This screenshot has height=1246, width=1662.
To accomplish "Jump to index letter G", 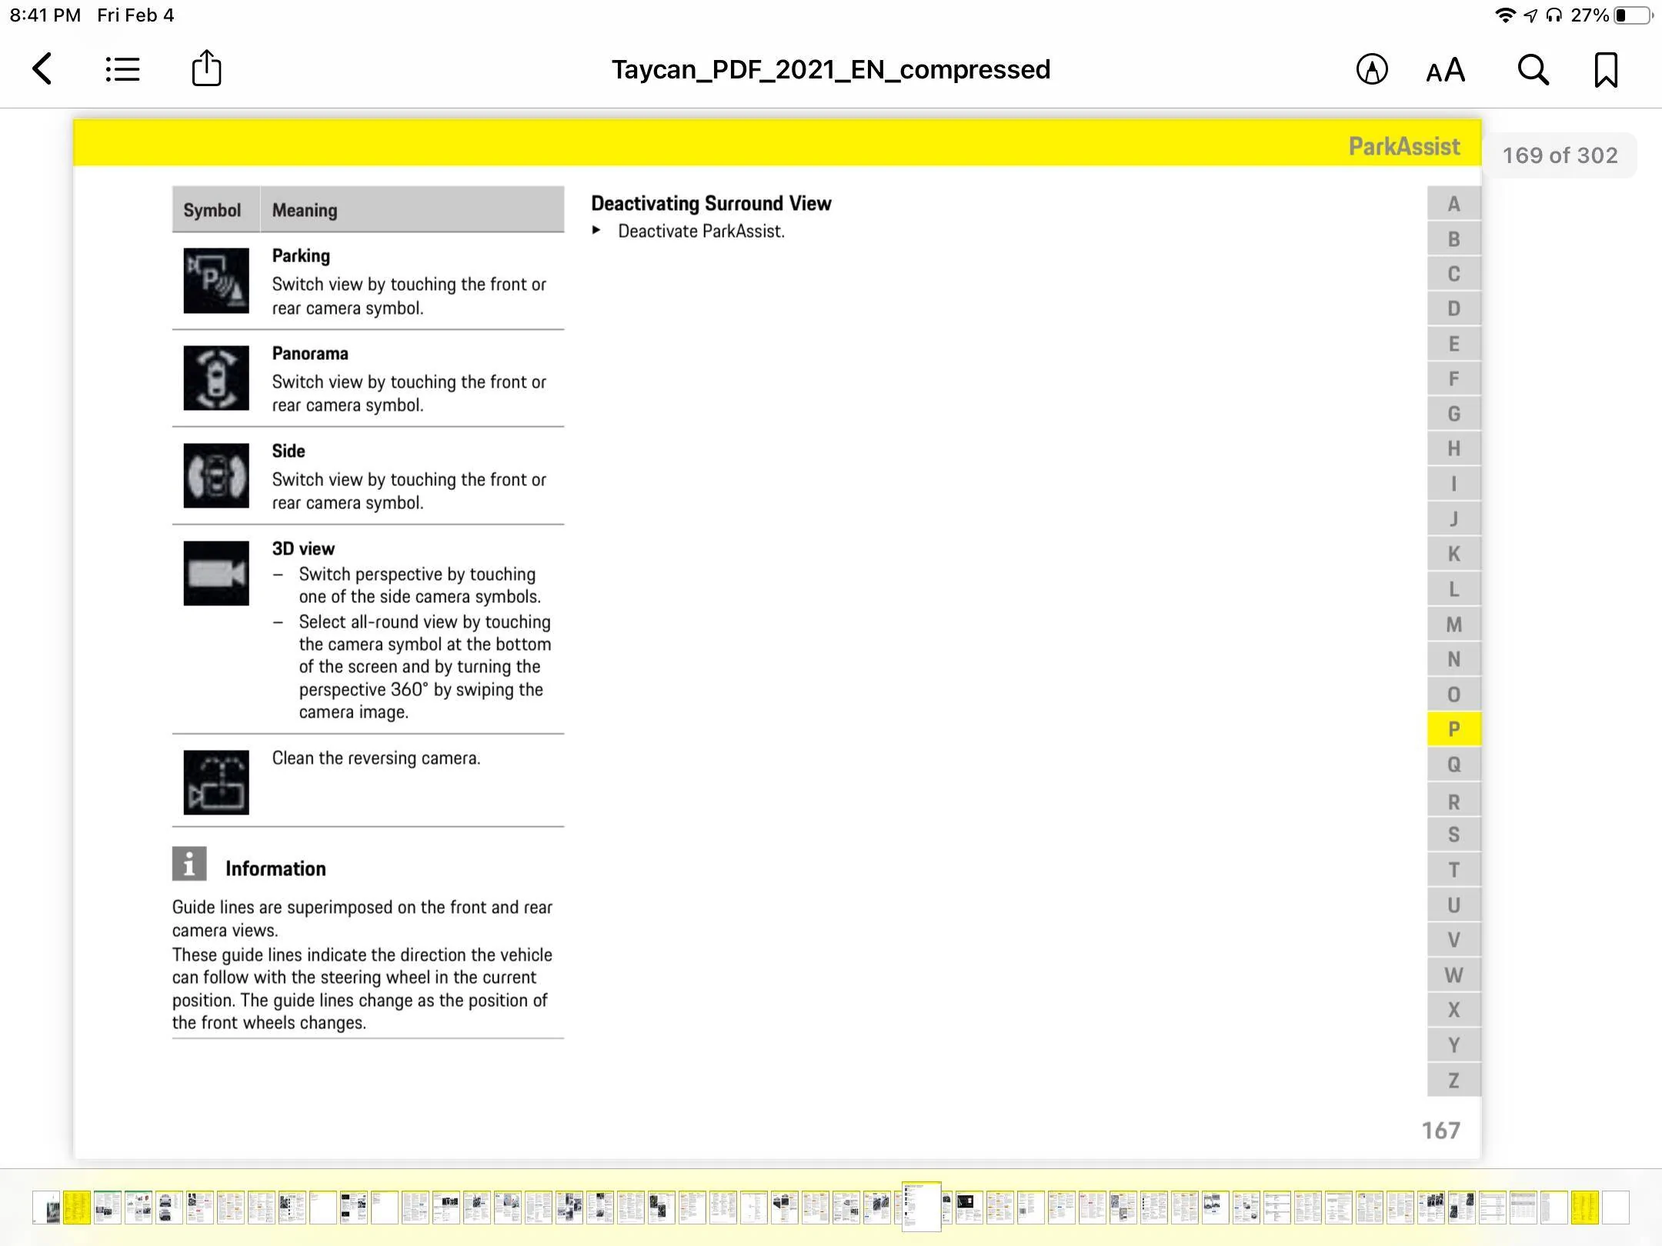I will coord(1453,414).
